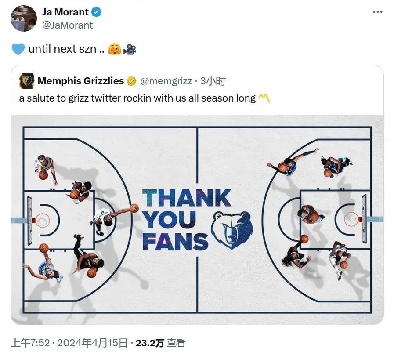View the 23.2万 查看 view count

pyautogui.click(x=160, y=343)
